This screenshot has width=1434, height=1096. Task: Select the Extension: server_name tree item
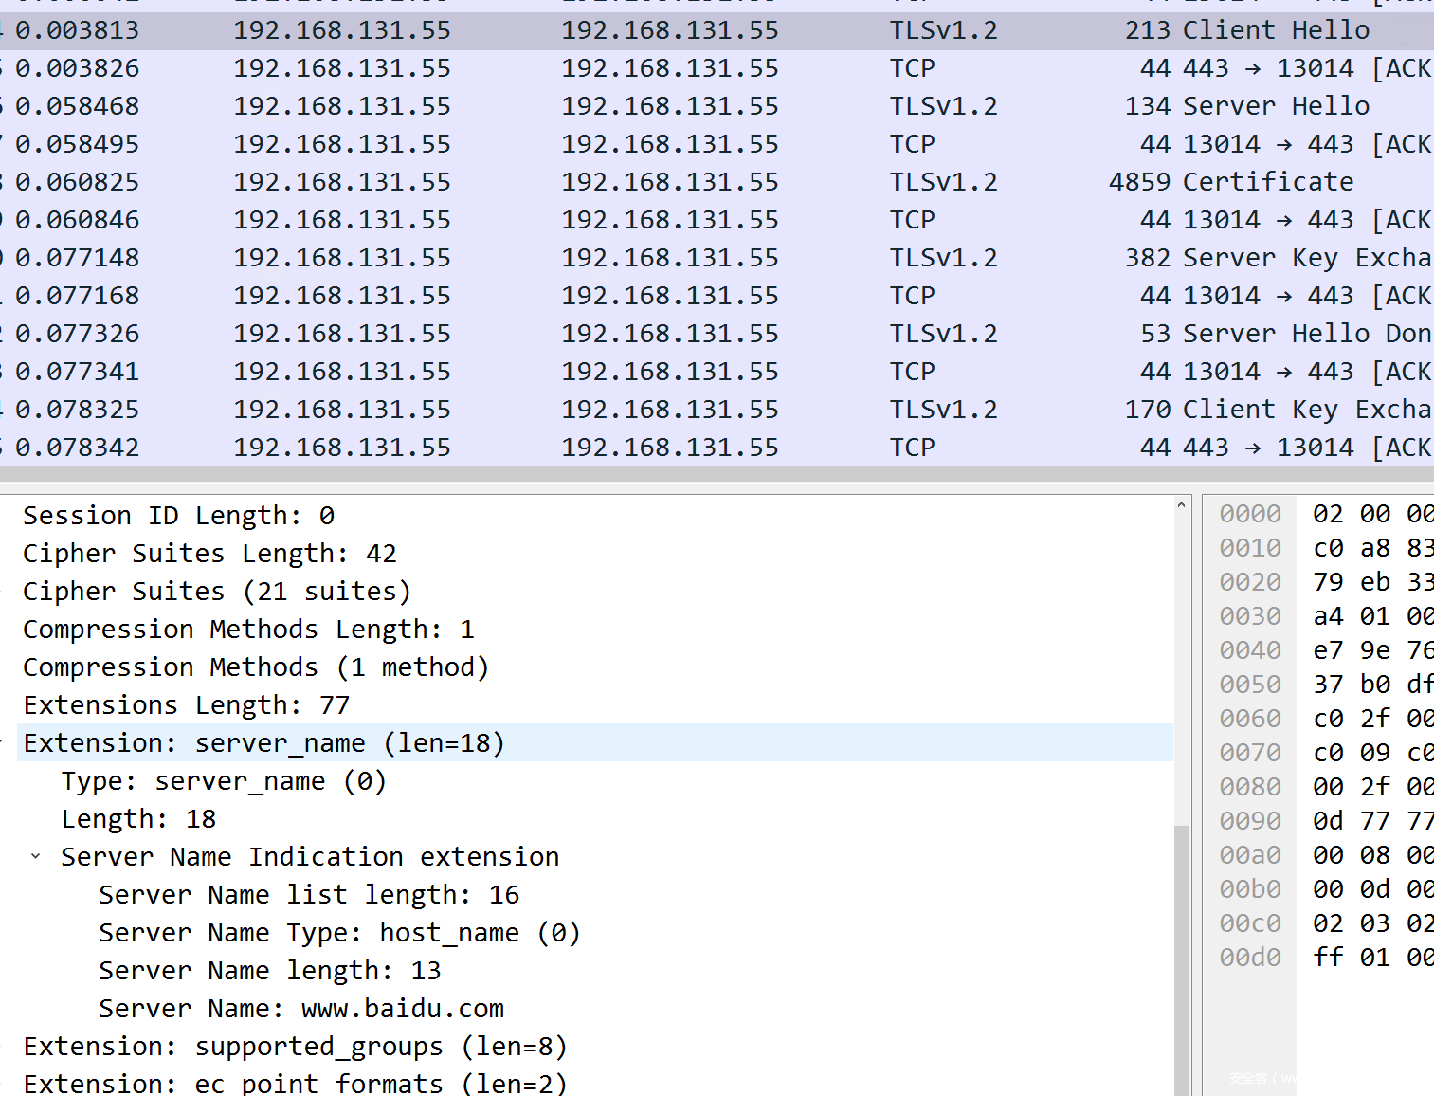click(263, 743)
